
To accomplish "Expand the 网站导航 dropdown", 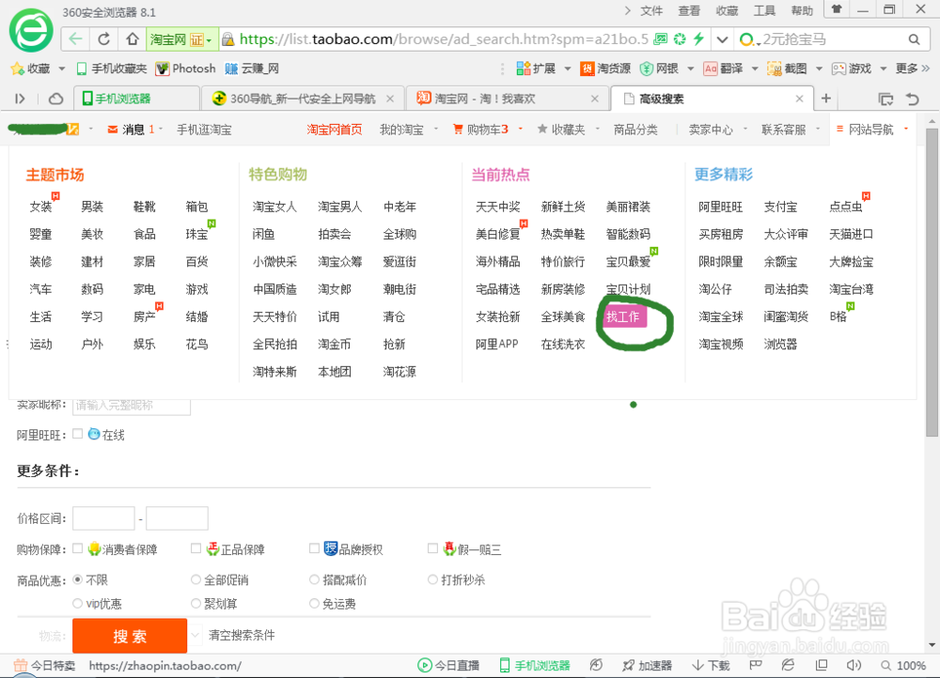I will [906, 129].
